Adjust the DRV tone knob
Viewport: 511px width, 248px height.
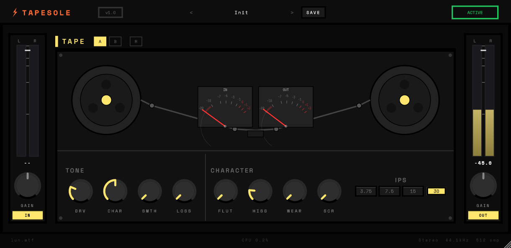pos(80,191)
